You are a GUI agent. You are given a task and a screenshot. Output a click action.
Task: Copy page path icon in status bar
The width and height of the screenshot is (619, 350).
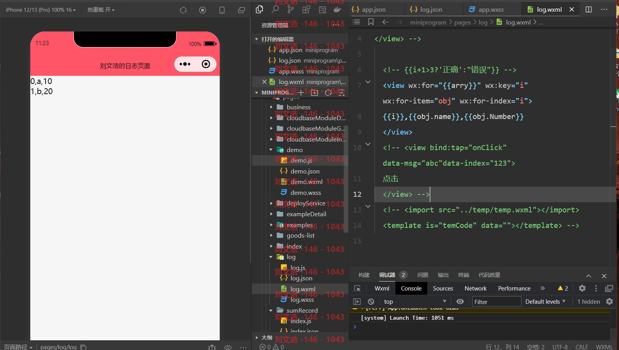click(x=83, y=347)
